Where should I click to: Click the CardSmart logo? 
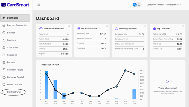pyautogui.click(x=15, y=5)
